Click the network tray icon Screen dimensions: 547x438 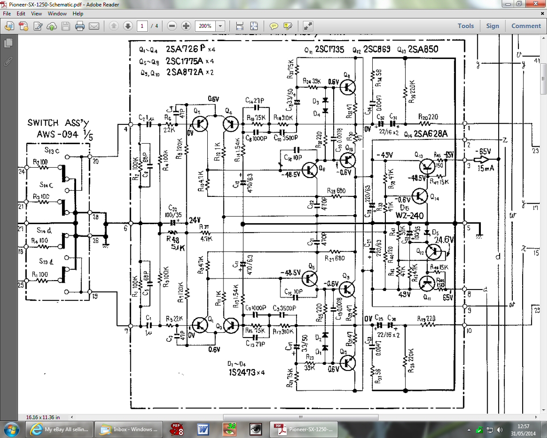(x=490, y=430)
